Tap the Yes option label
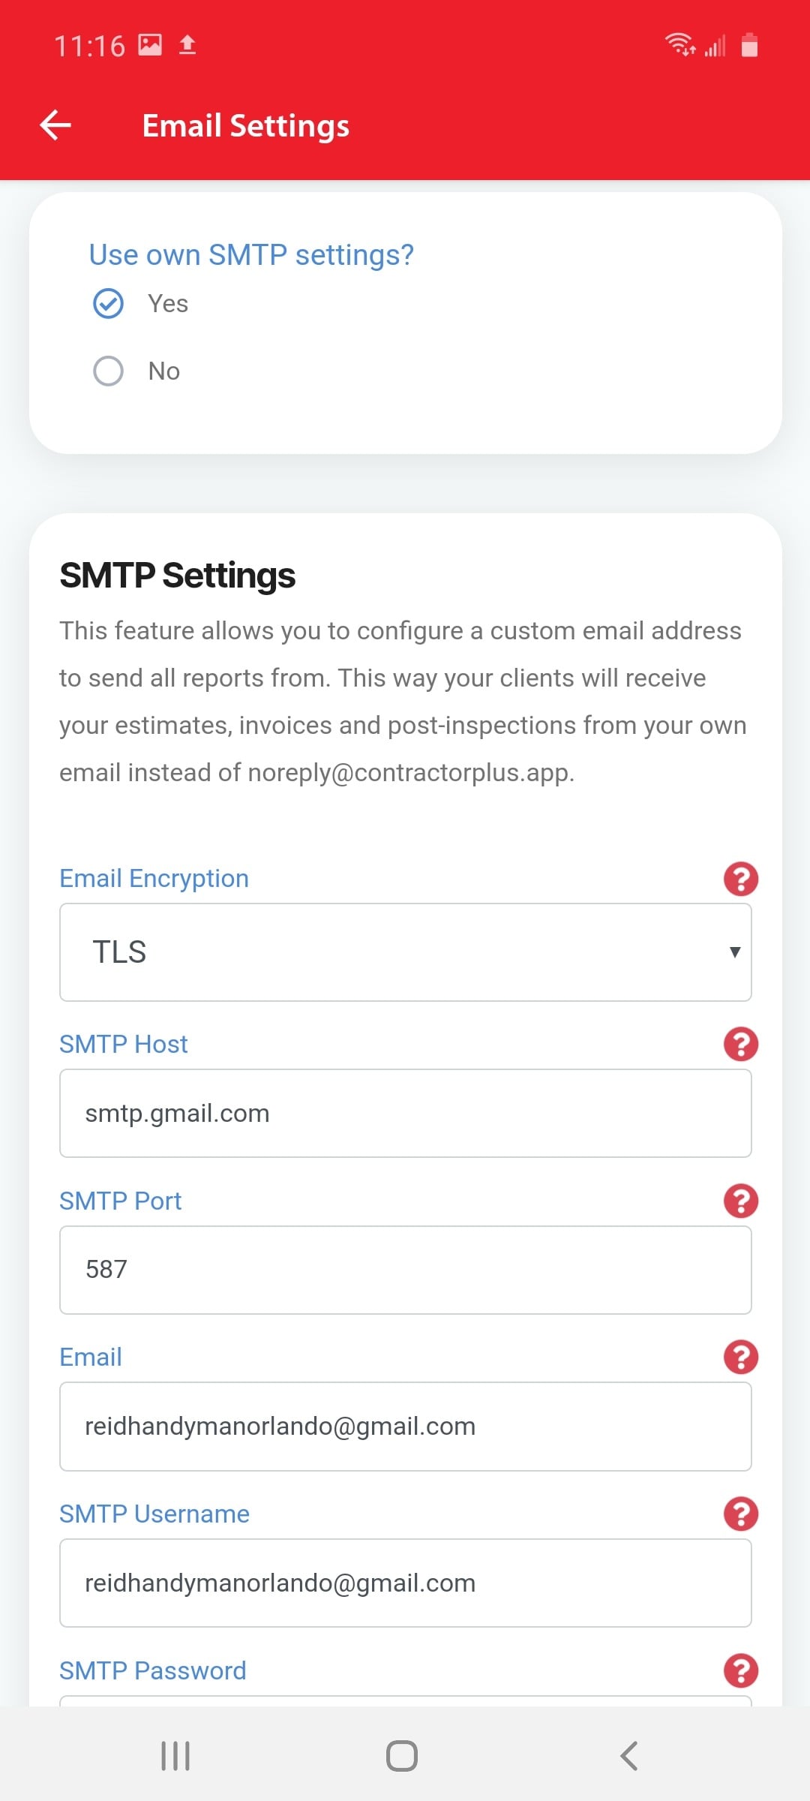Screen dimensions: 810x1801 tap(168, 304)
